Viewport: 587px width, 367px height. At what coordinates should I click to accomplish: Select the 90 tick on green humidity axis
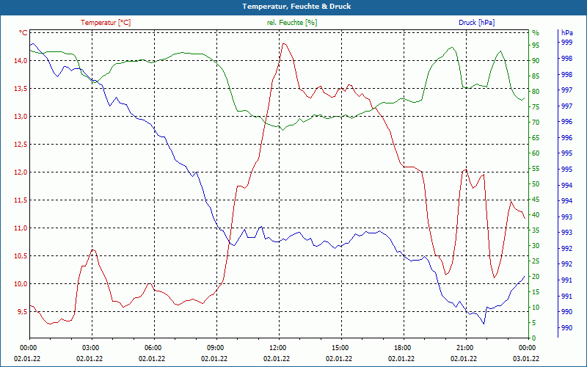tap(536, 61)
